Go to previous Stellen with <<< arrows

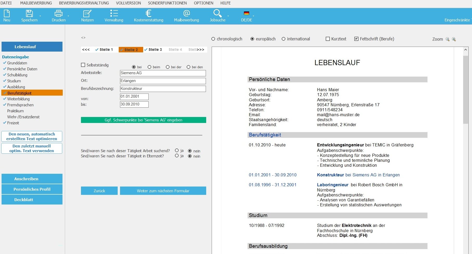coord(86,49)
